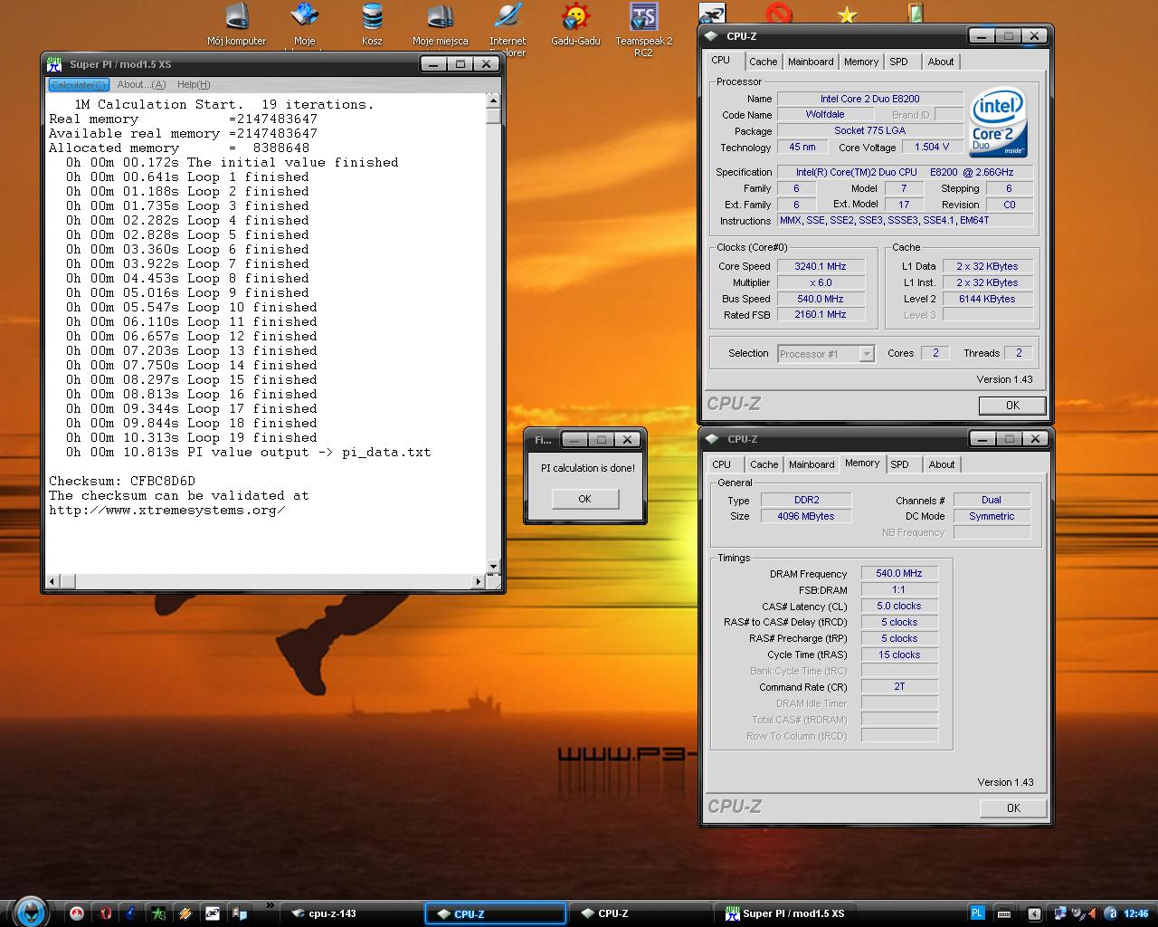The width and height of the screenshot is (1158, 927).
Task: Click the CAS# Latency 5.0 clocks value
Action: tap(899, 606)
